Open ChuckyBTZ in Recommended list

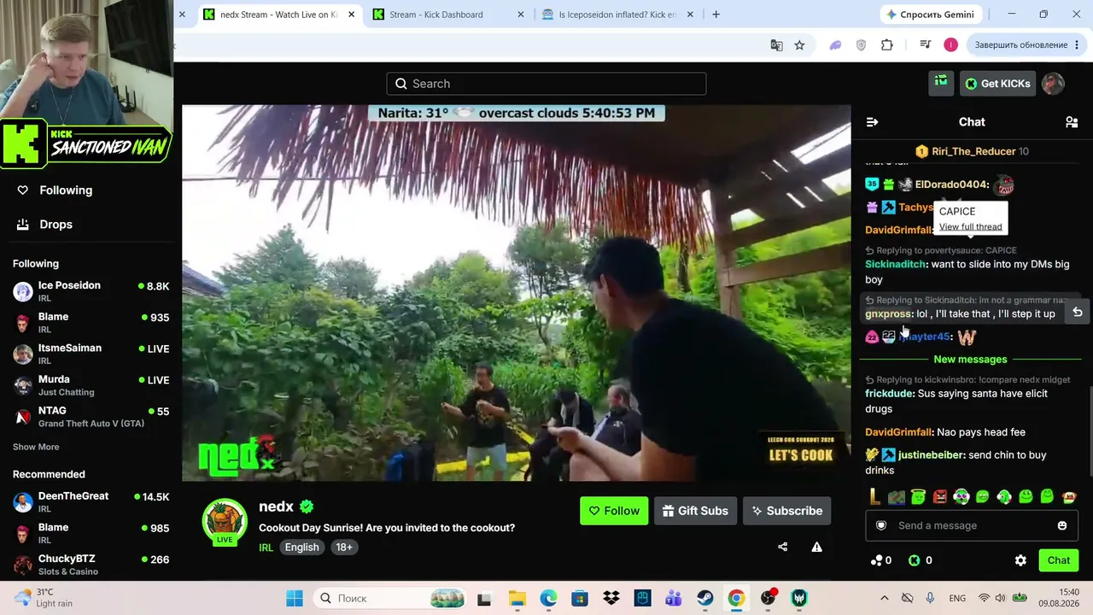coord(91,565)
